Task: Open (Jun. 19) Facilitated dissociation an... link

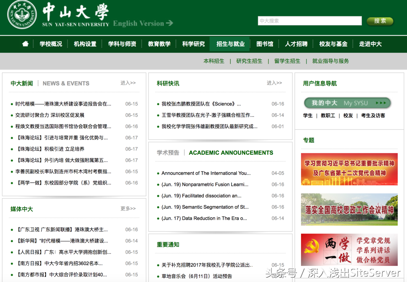Action: pos(201,196)
